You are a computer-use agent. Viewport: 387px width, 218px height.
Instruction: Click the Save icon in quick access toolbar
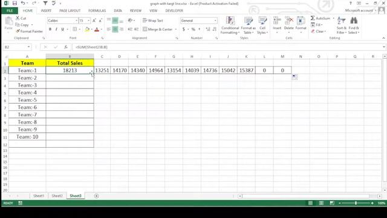(15, 3)
